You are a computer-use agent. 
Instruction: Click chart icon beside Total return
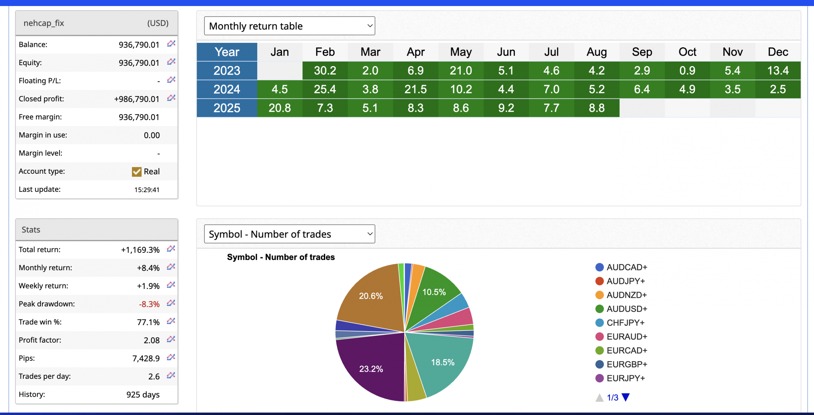click(171, 249)
